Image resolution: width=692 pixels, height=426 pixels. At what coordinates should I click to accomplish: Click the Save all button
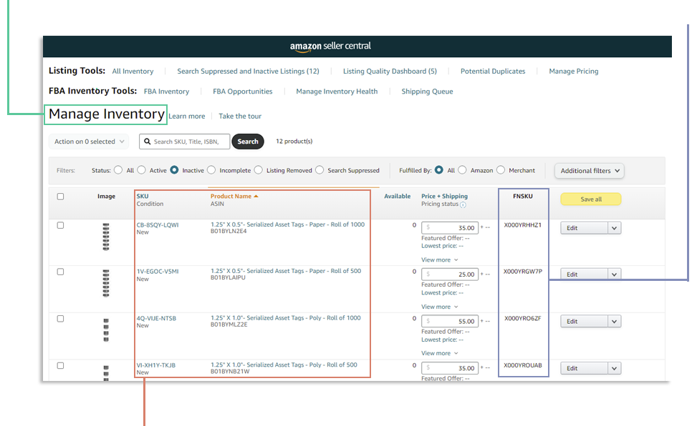tap(590, 199)
